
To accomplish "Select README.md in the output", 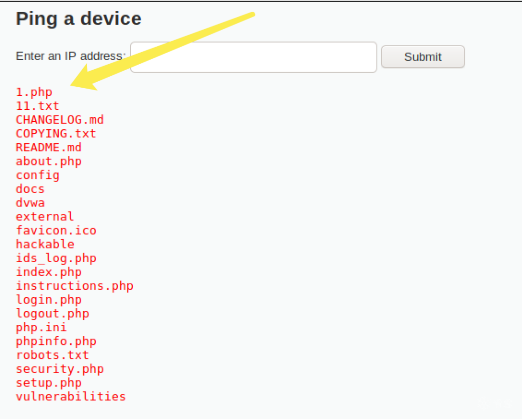I will 49,147.
